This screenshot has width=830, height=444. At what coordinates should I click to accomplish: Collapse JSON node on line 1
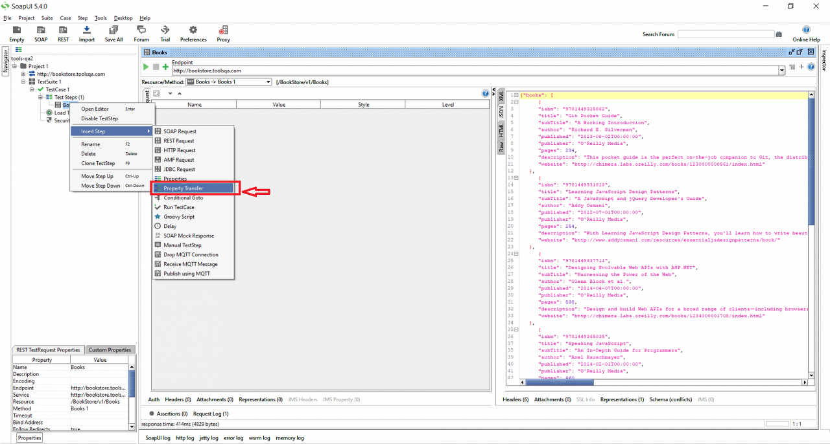pyautogui.click(x=516, y=95)
